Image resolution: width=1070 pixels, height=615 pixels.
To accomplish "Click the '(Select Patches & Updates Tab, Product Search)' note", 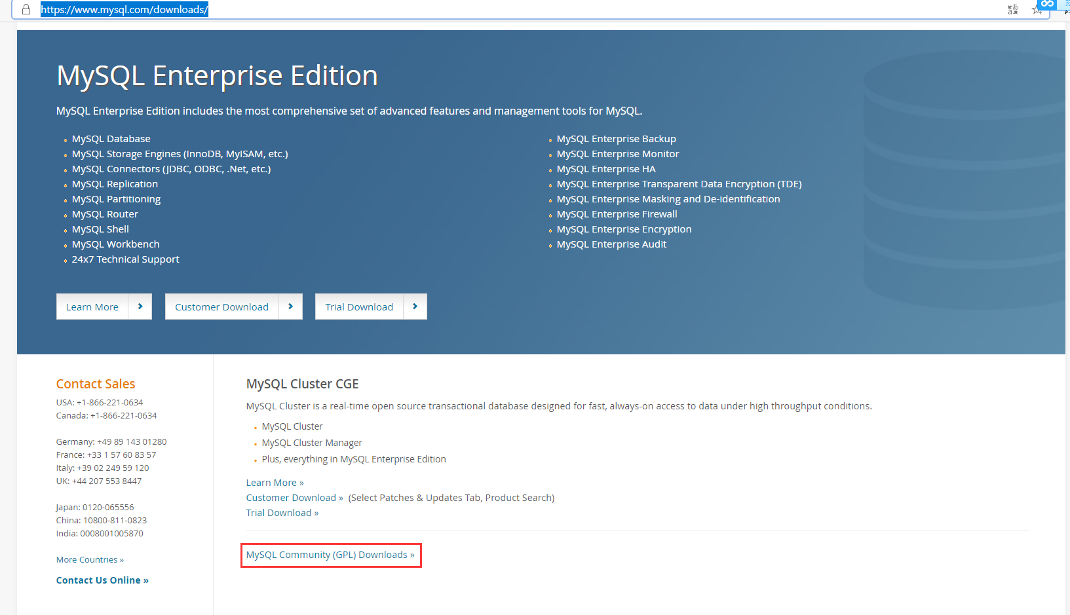I will point(451,498).
